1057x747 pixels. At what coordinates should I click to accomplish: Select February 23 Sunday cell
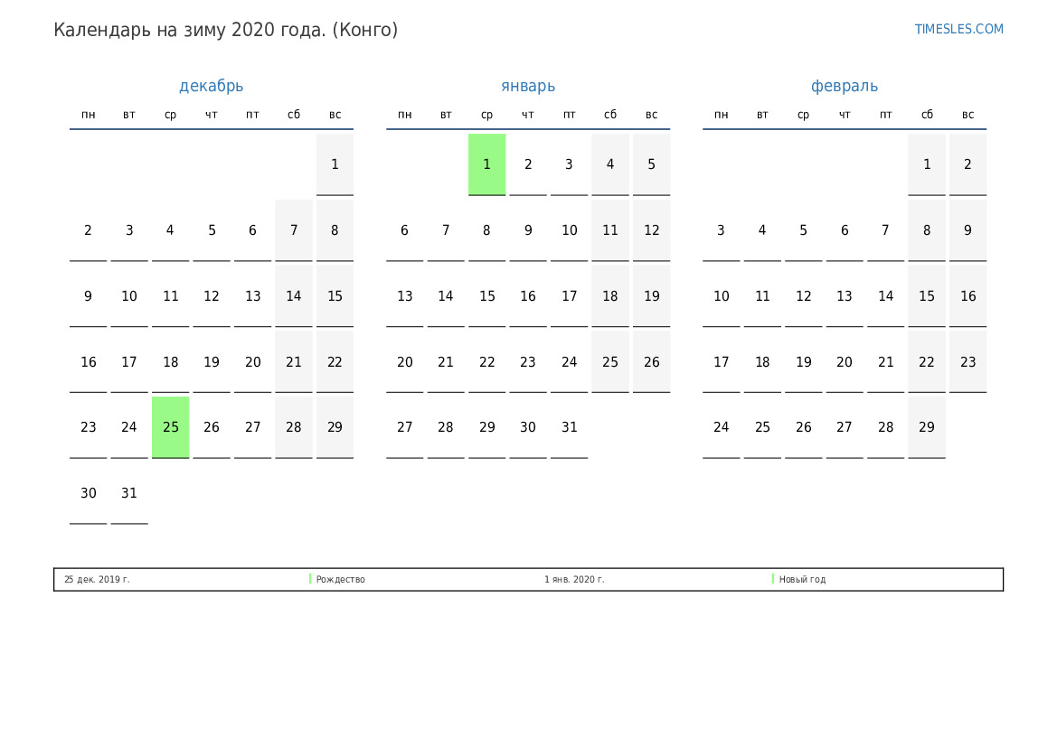point(968,362)
